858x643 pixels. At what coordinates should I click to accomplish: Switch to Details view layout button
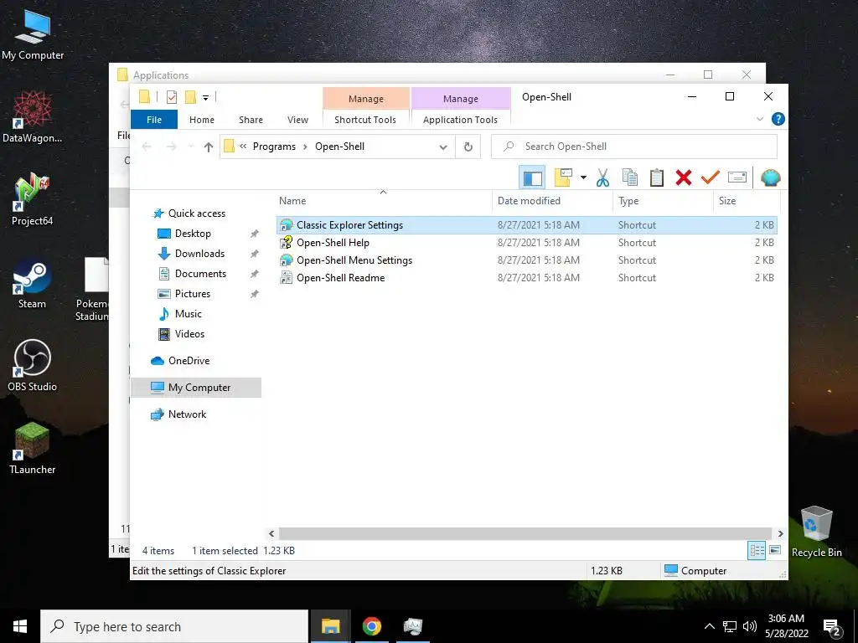pyautogui.click(x=757, y=551)
